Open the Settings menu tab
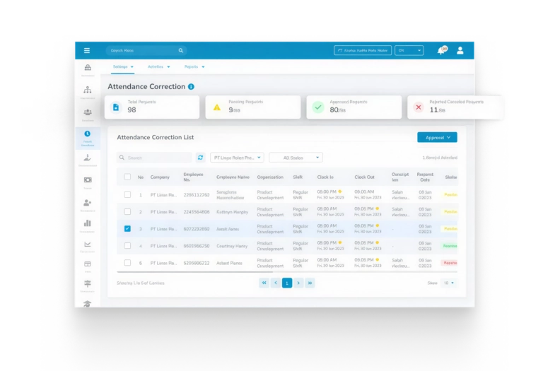The image size is (543, 371). point(122,66)
